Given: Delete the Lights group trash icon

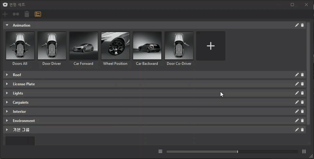Looking at the screenshot, I should pyautogui.click(x=302, y=93).
